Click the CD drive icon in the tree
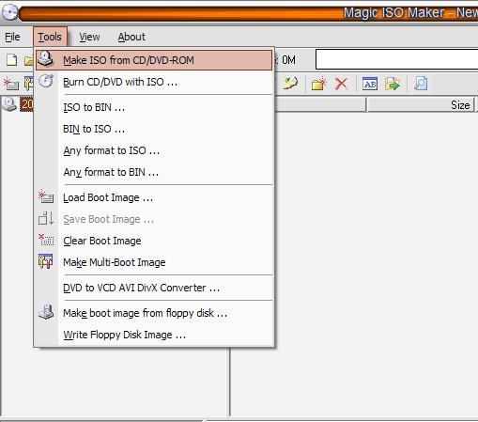Screen dimensions: 478x422 9,104
